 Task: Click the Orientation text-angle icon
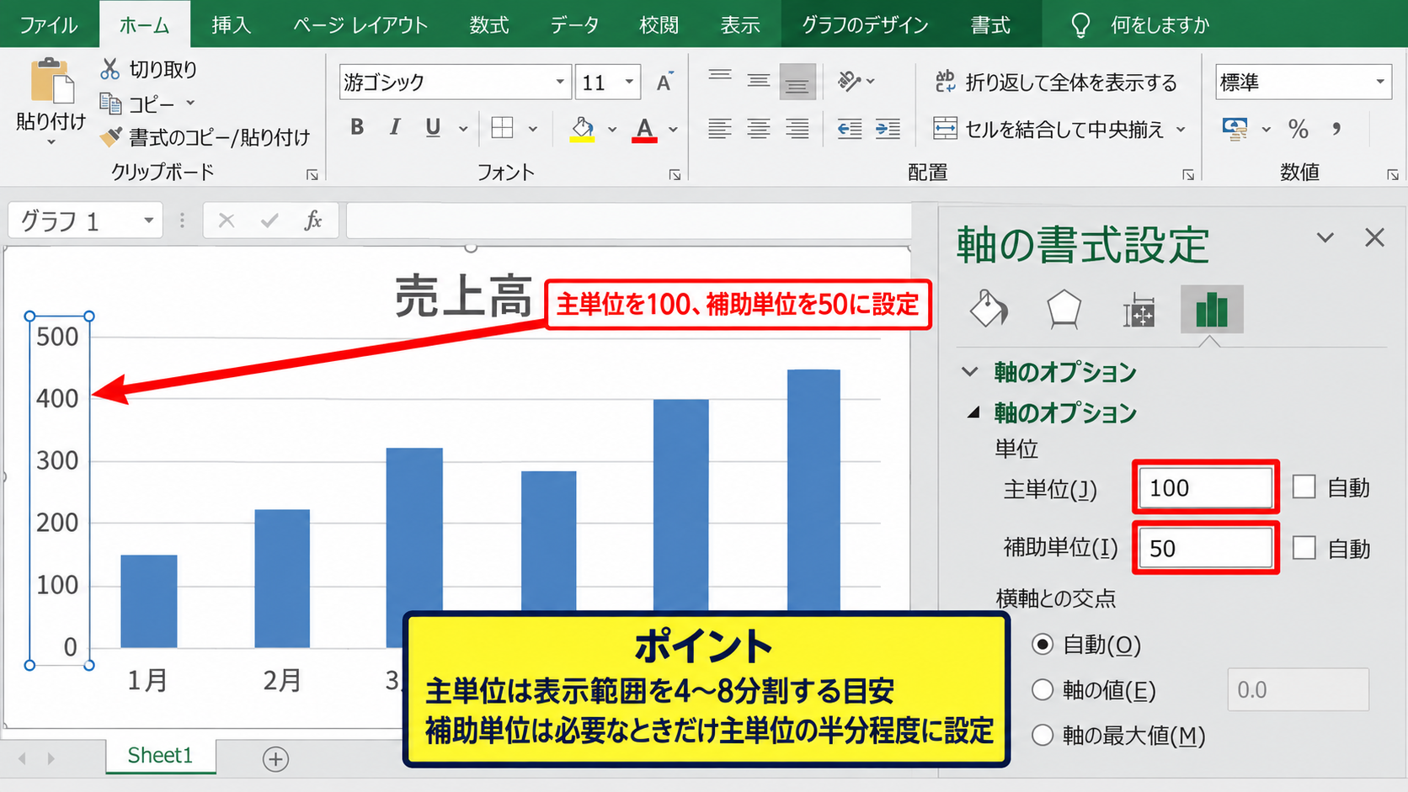(x=850, y=81)
